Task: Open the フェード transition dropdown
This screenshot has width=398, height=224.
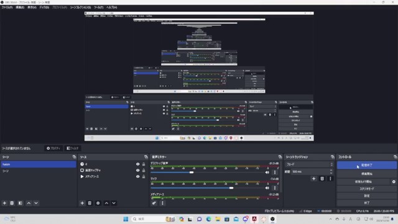Action: (310, 164)
